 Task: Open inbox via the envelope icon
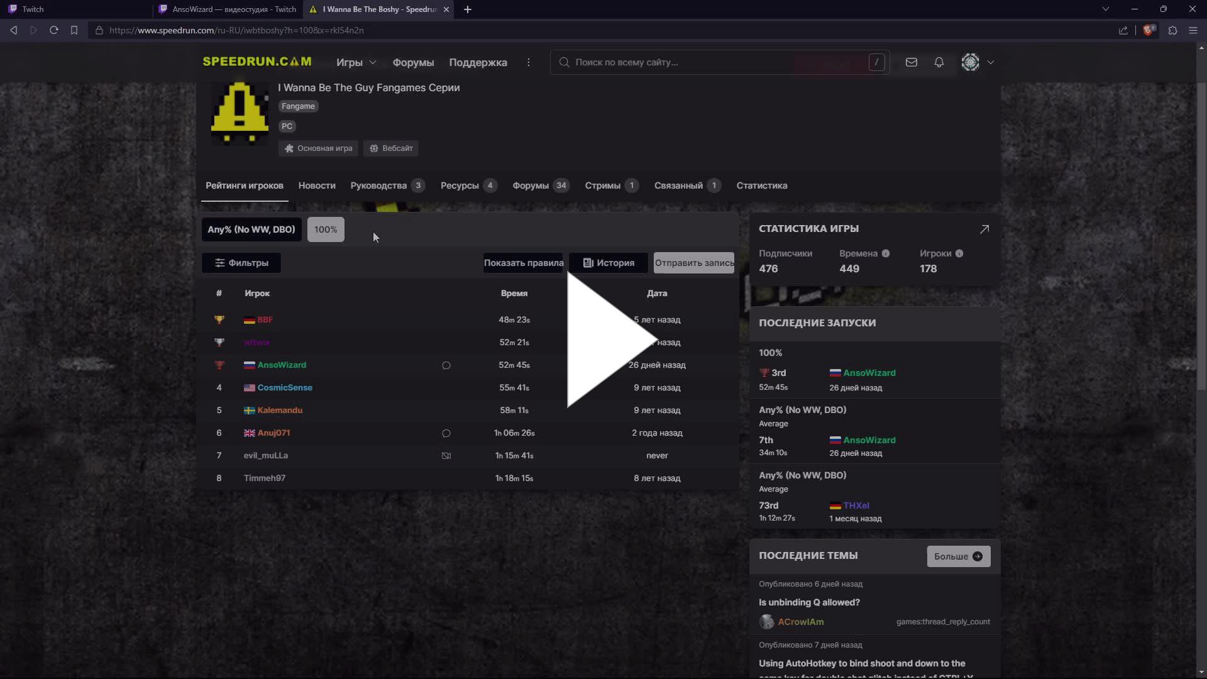912,62
